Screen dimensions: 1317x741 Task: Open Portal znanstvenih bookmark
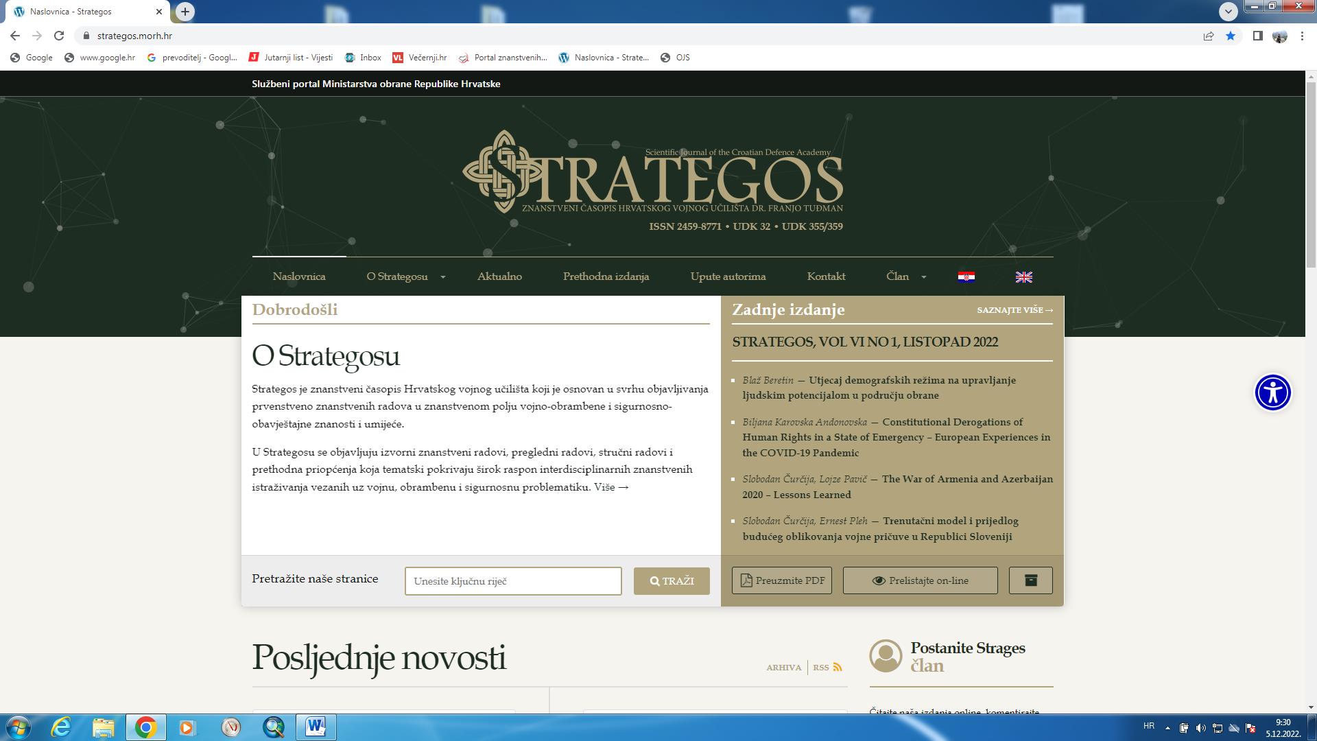[x=503, y=58]
